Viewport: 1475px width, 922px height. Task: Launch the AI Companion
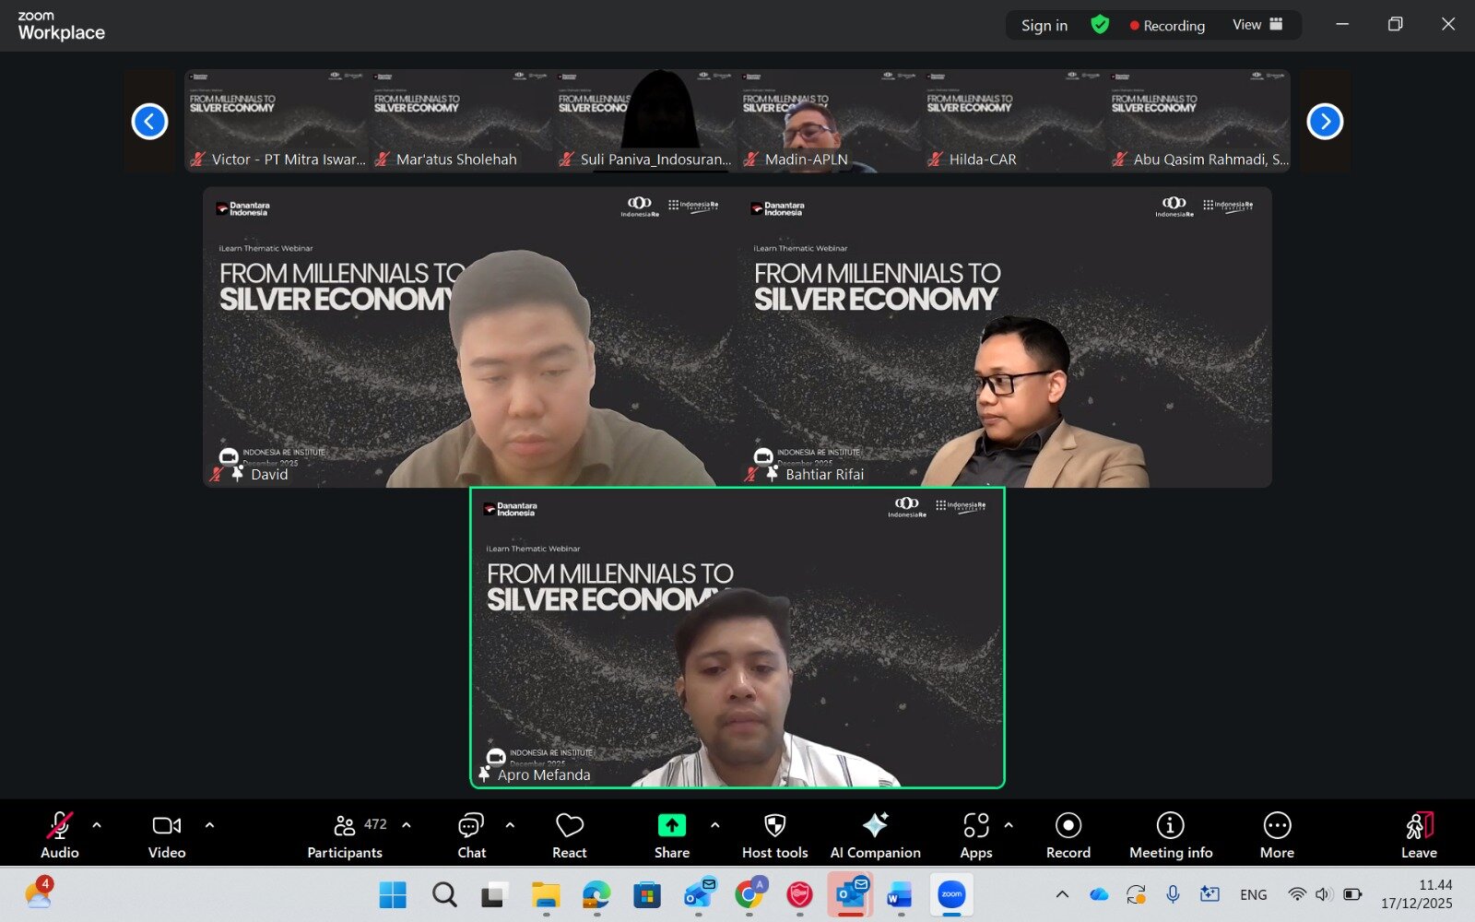click(875, 834)
